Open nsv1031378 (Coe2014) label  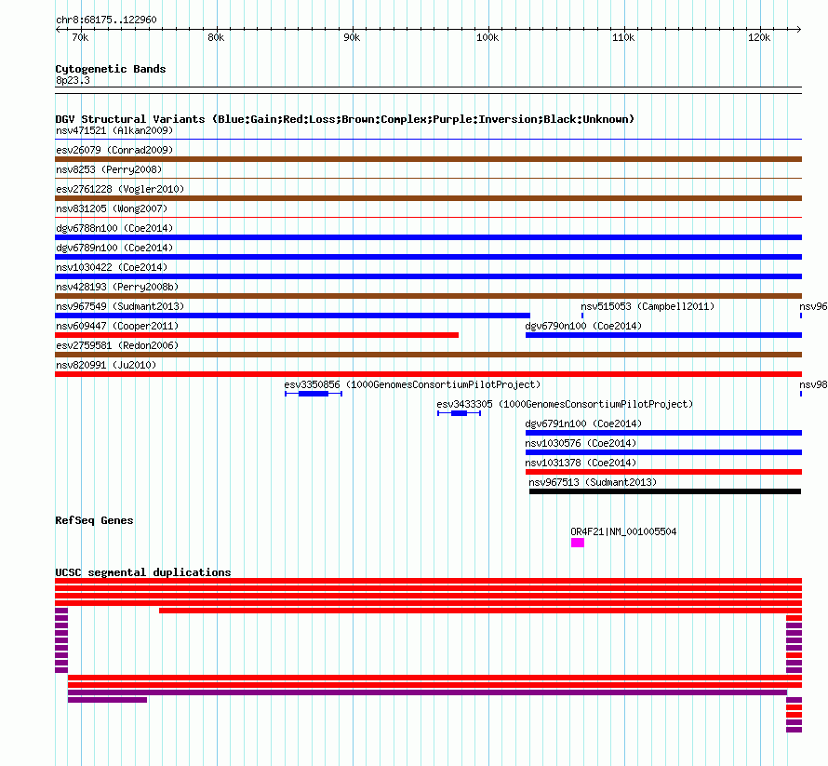click(x=581, y=463)
